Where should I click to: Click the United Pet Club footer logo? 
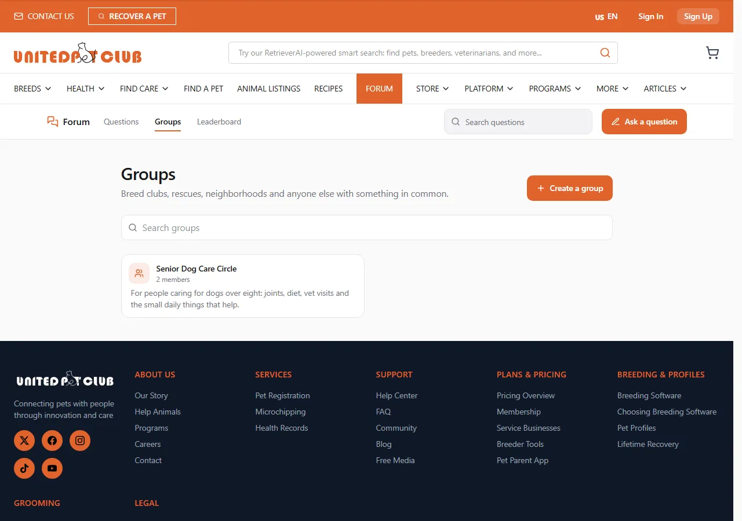65,379
